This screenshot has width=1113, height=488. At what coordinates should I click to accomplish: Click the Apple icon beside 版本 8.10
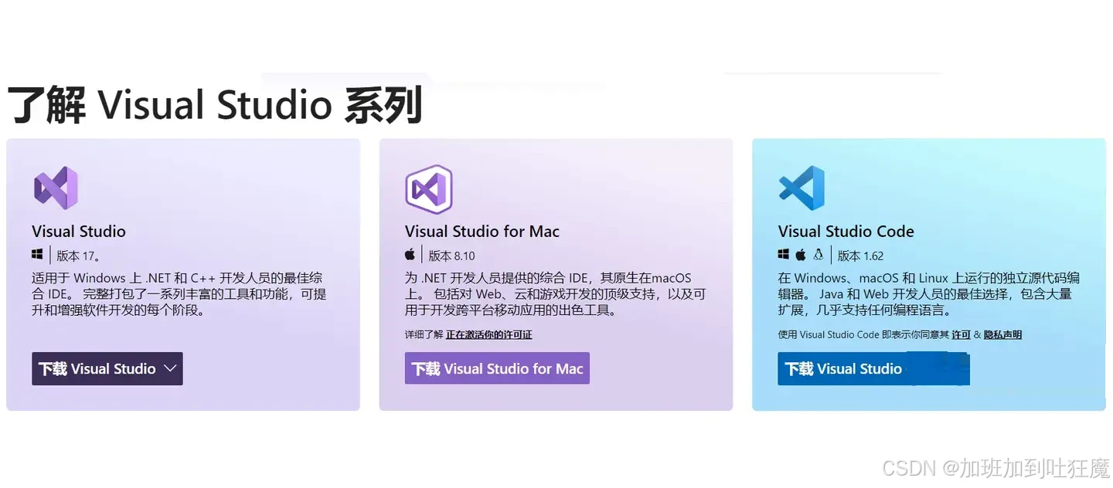410,255
